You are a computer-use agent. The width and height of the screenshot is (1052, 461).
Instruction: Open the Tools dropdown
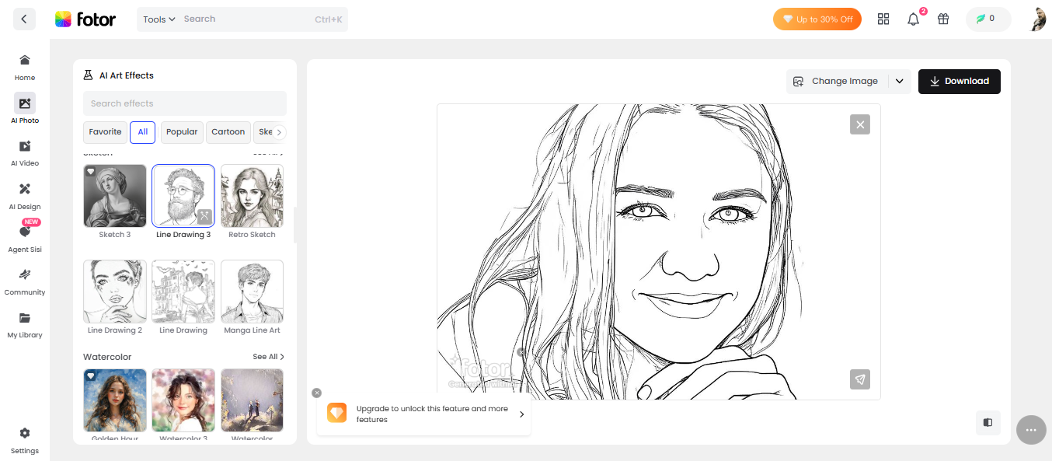tap(158, 19)
